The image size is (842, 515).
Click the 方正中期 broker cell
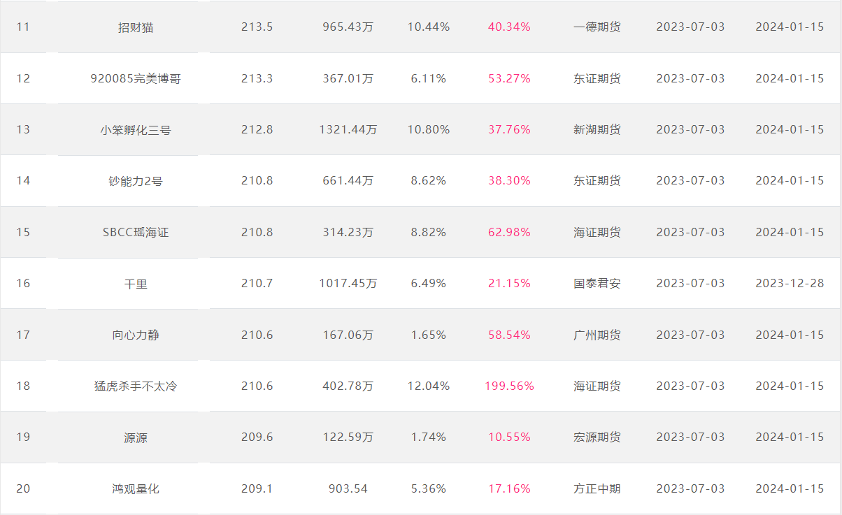(597, 488)
